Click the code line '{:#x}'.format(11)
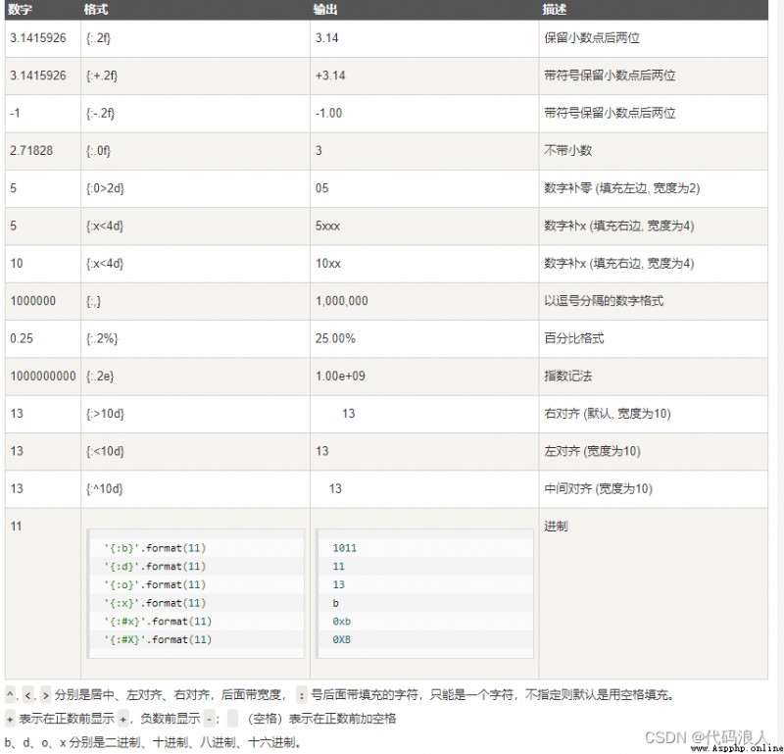This screenshot has width=784, height=754. (x=158, y=621)
